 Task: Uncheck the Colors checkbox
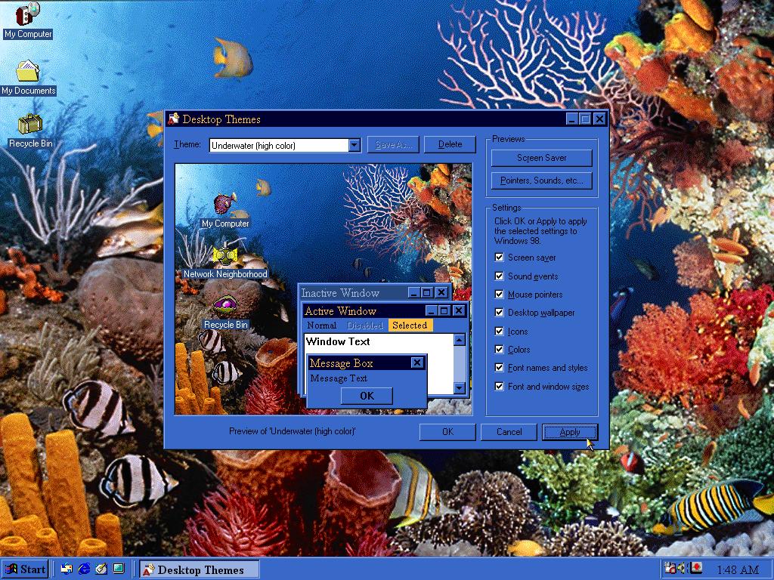[499, 350]
